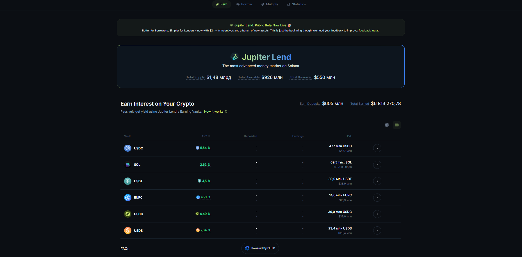Click the USDC vault coin icon

(x=127, y=148)
